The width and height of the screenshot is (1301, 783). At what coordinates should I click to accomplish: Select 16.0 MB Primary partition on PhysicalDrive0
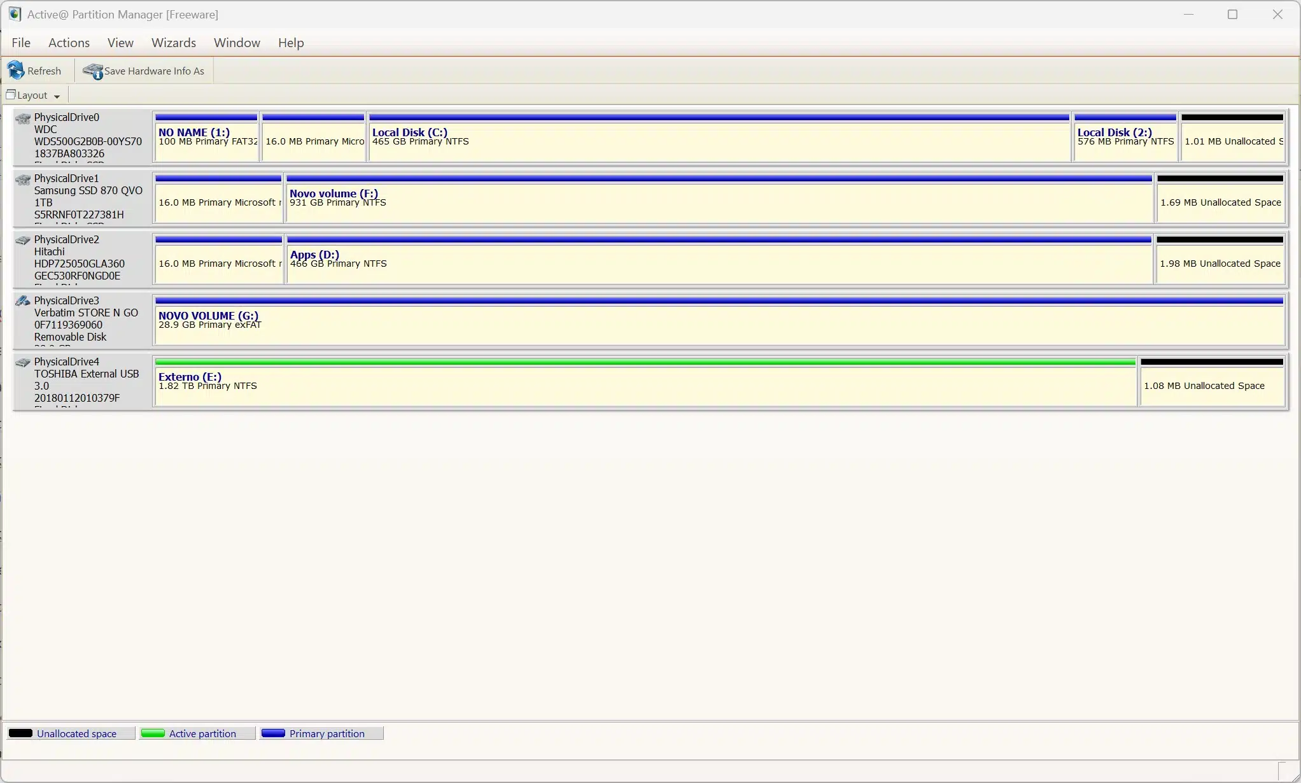(313, 137)
